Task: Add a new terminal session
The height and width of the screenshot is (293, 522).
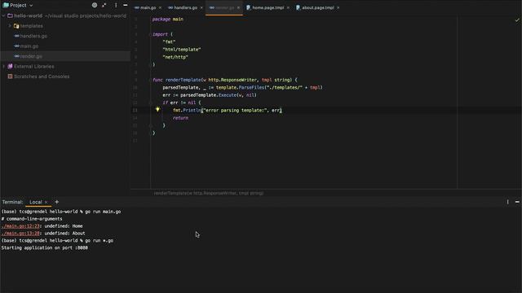Action: [x=56, y=202]
